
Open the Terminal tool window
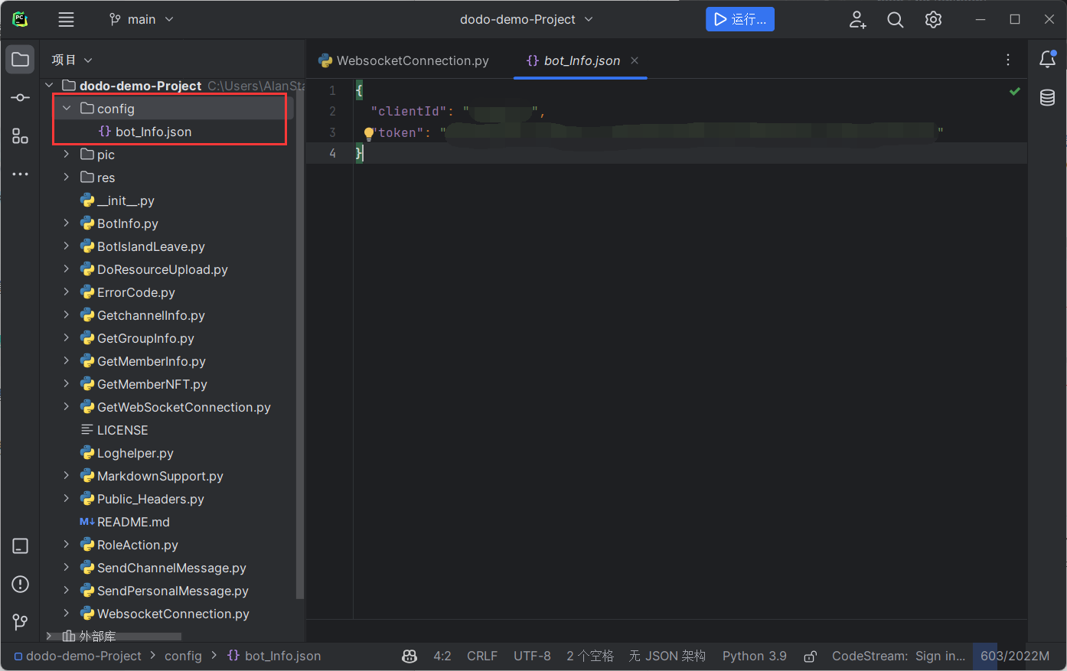[x=21, y=546]
